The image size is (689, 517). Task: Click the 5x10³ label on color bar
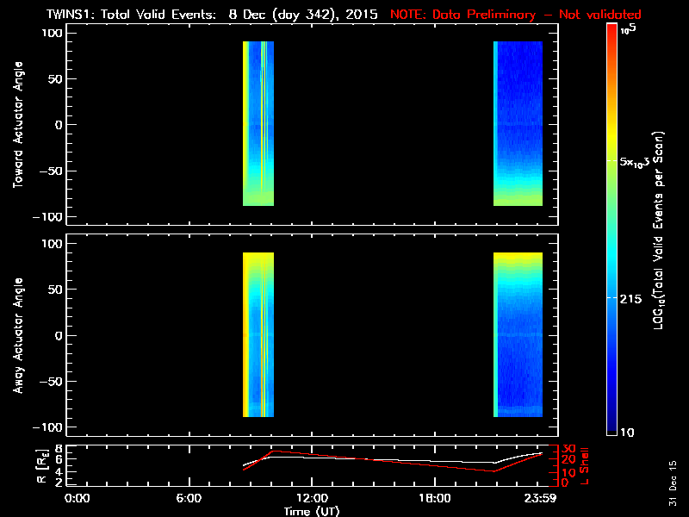(640, 162)
